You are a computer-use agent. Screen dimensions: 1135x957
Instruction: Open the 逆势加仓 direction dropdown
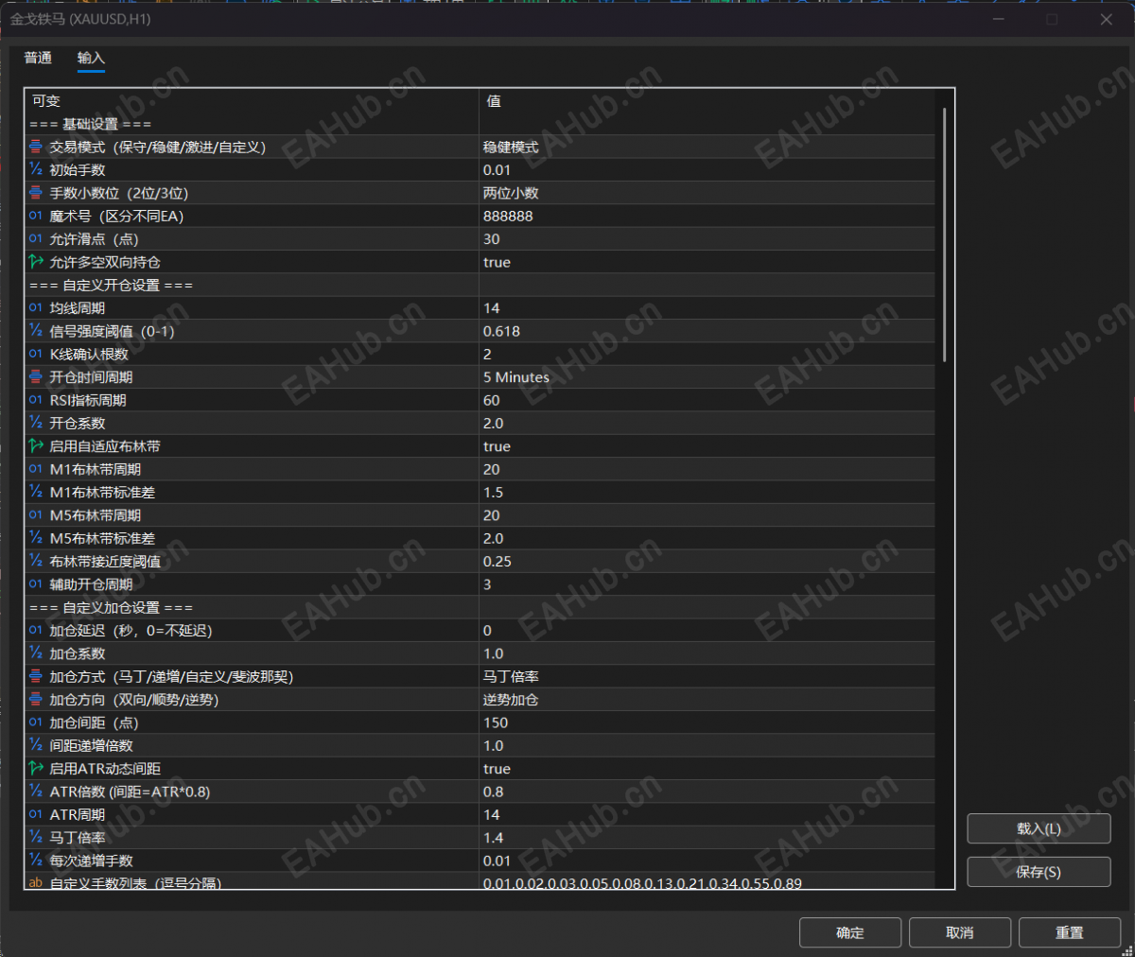pos(707,700)
